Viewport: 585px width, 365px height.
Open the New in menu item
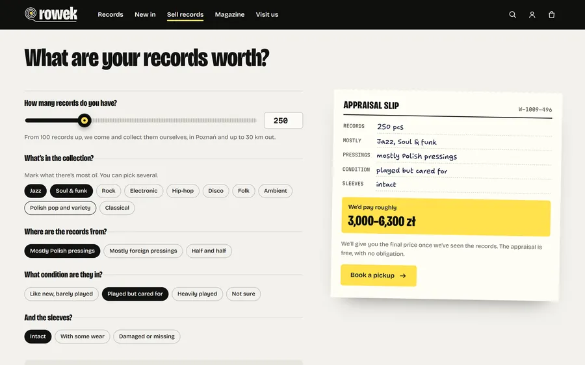(145, 14)
